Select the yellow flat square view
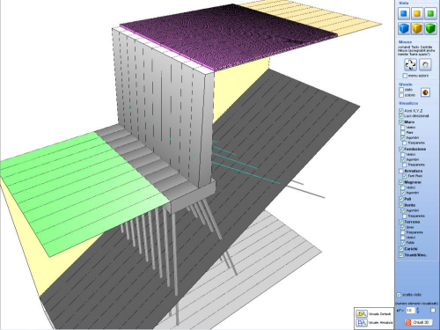This screenshot has width=440, height=330. click(x=417, y=13)
